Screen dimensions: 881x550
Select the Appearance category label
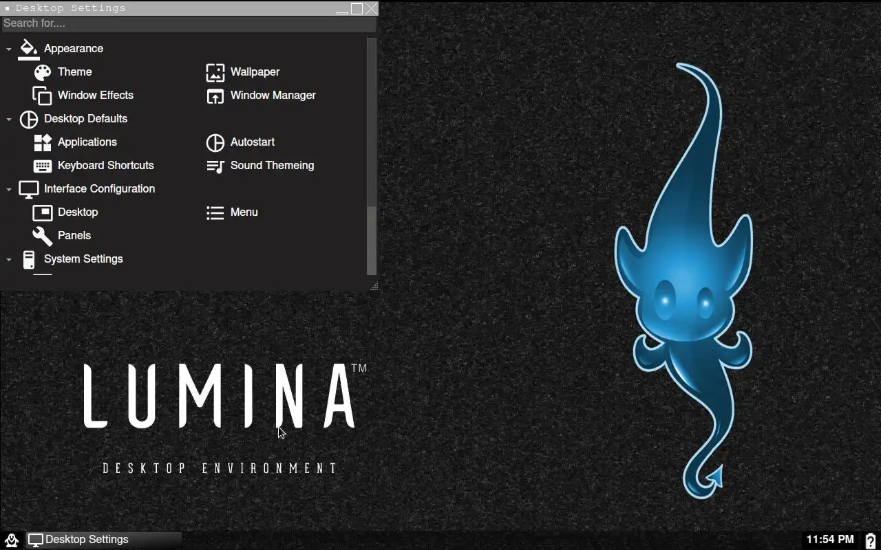tap(74, 49)
